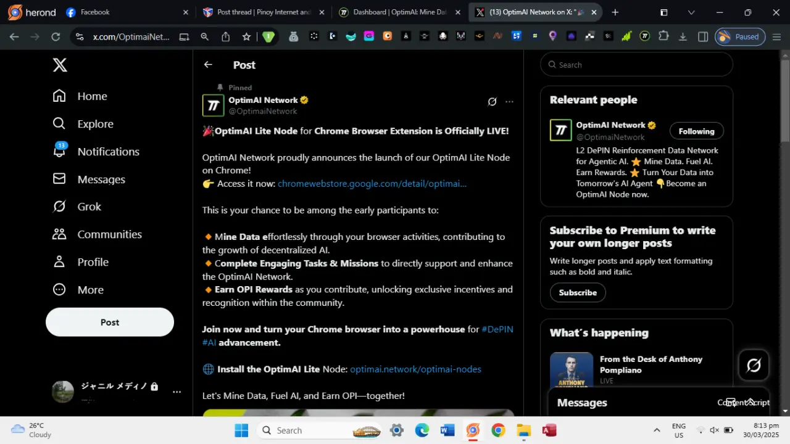Go to the X logo home

pos(60,65)
